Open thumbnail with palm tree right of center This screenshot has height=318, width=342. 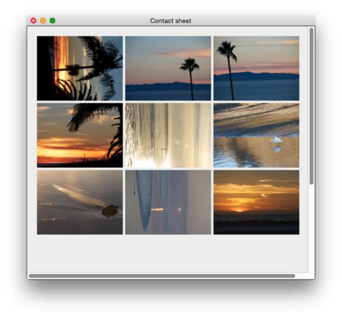pyautogui.click(x=168, y=68)
